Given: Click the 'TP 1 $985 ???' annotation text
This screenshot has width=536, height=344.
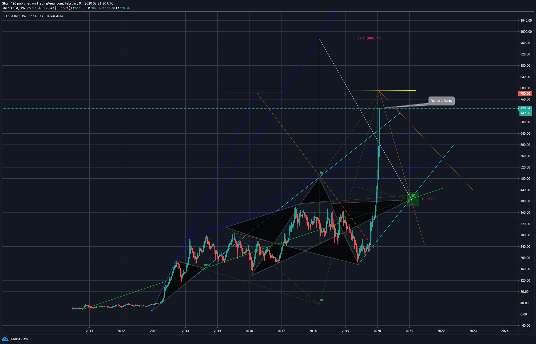Looking at the screenshot, I should [370, 38].
